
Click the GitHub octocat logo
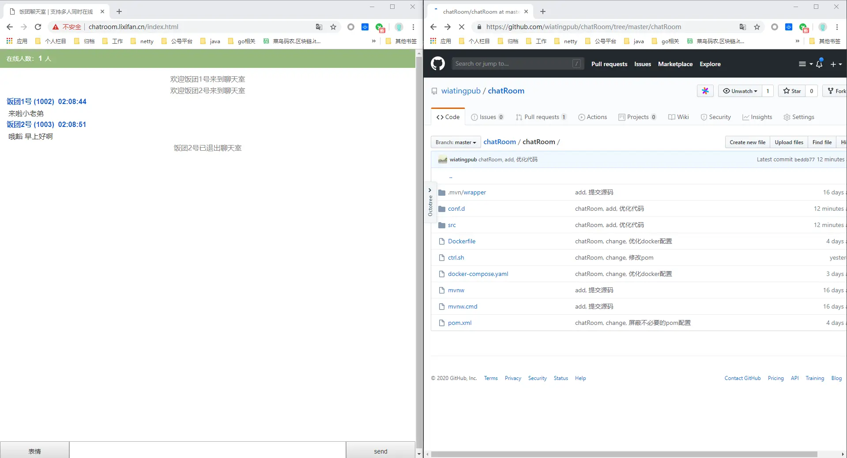tap(437, 64)
